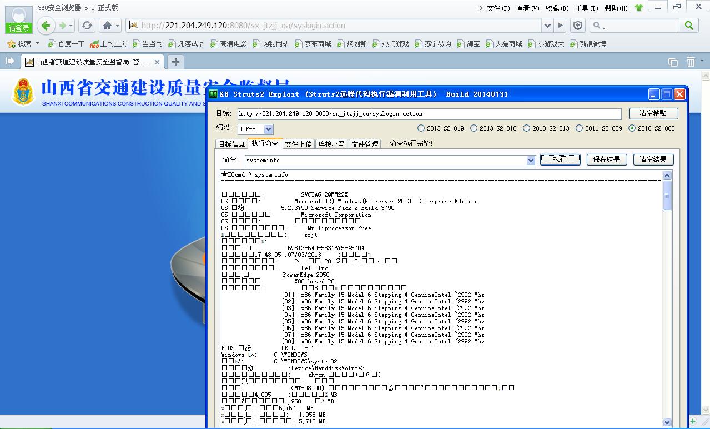Open the 天猫商城 bookmark
The image size is (710, 429).
click(x=504, y=43)
